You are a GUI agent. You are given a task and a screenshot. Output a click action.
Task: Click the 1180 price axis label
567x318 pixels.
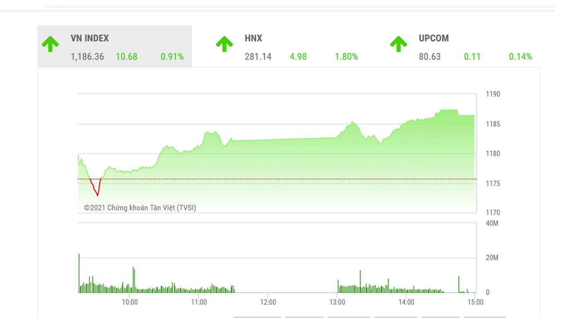point(493,154)
